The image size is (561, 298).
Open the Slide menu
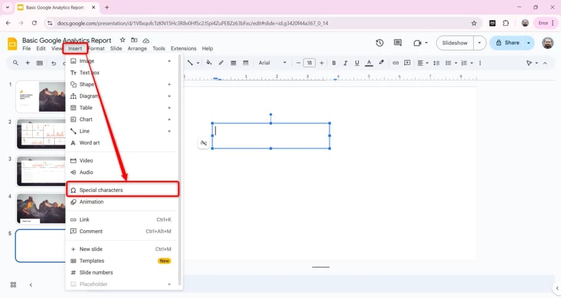(116, 49)
